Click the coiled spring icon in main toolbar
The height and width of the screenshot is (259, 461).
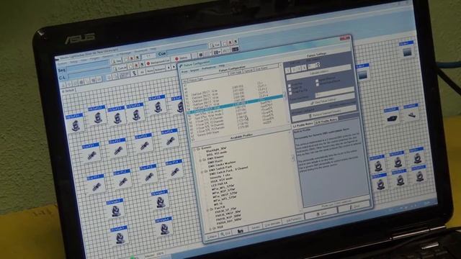(135, 73)
